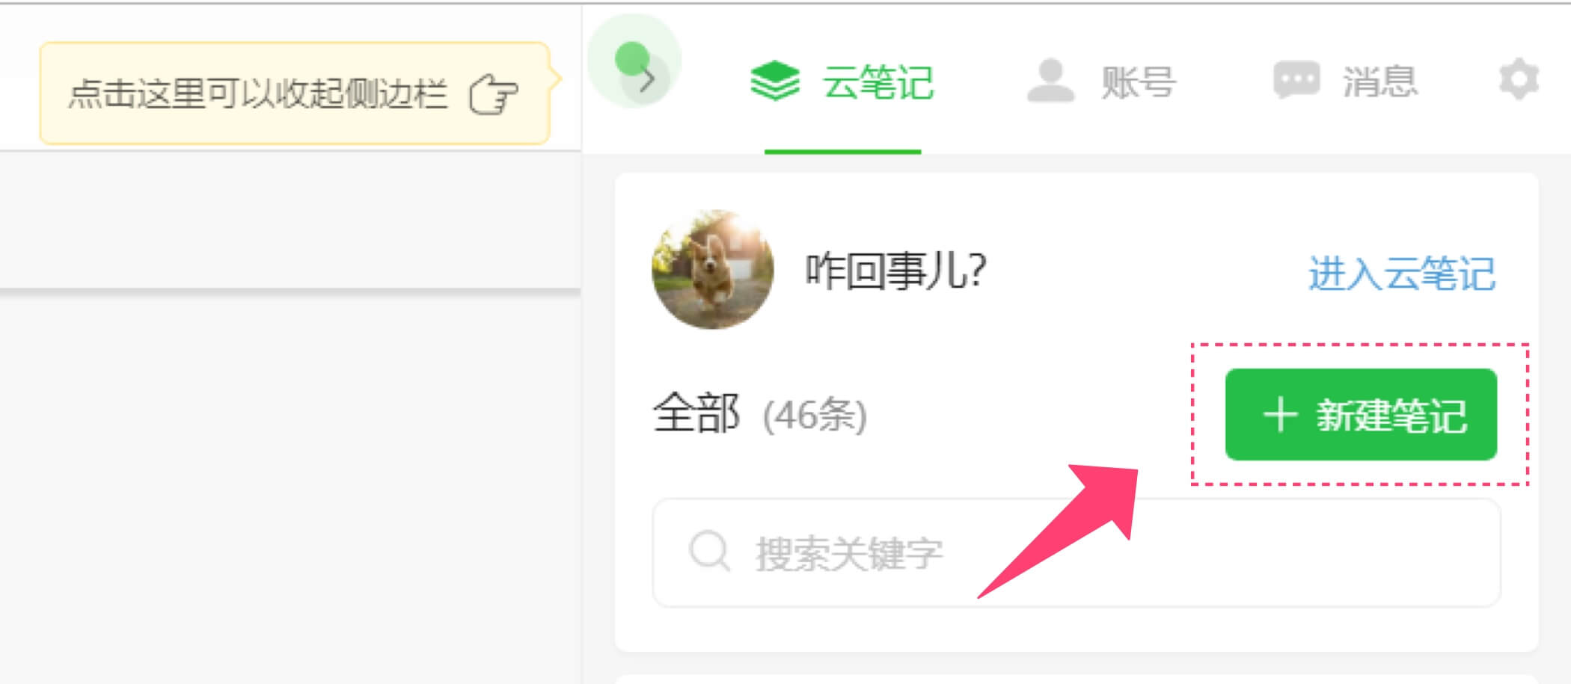
Task: Follow the 进入云笔记 link
Action: (1401, 273)
